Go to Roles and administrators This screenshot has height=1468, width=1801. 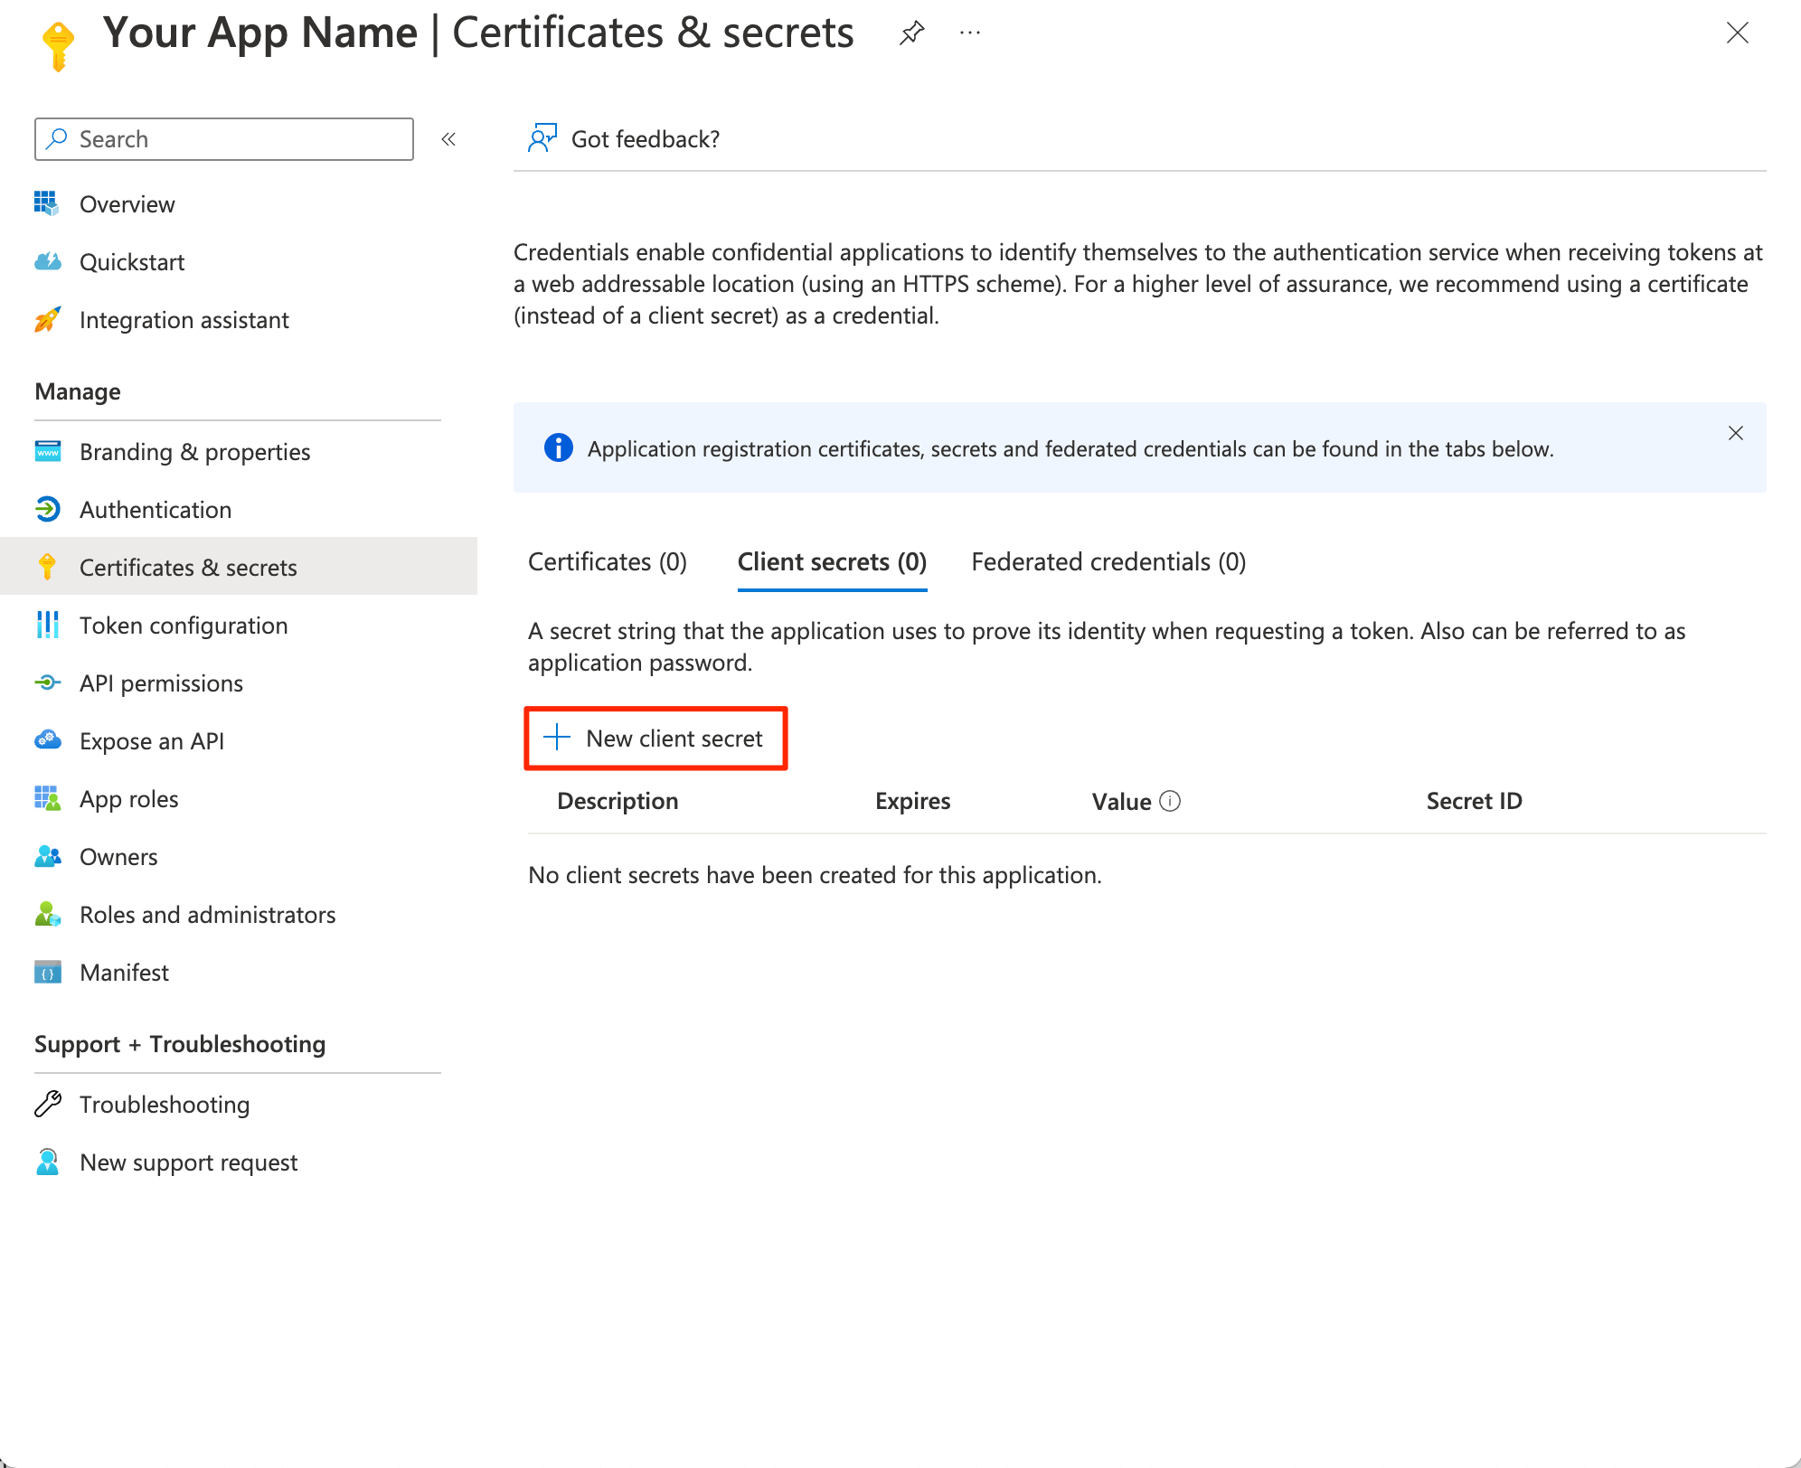pos(207,915)
